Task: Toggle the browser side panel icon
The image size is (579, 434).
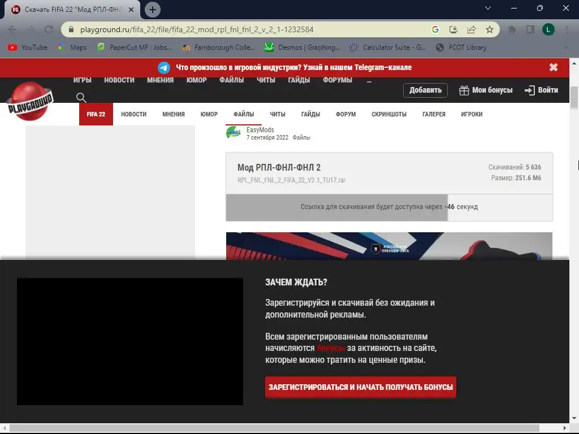Action: (530, 29)
